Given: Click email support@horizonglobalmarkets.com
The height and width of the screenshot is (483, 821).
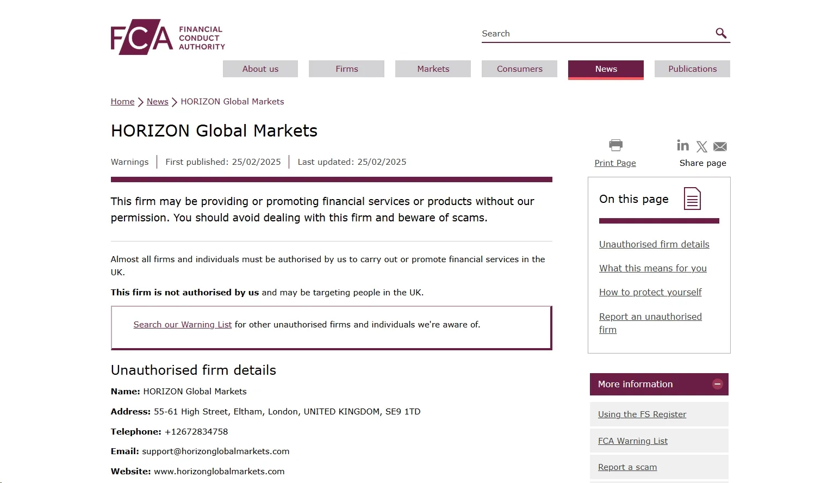Looking at the screenshot, I should tap(216, 451).
